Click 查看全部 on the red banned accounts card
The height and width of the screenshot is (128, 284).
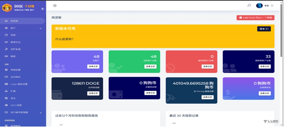click(x=207, y=66)
